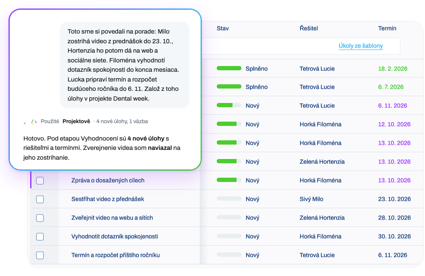Viewport: 425px width, 276px height.
Task: Sort by the Řešitel column header
Action: (309, 28)
